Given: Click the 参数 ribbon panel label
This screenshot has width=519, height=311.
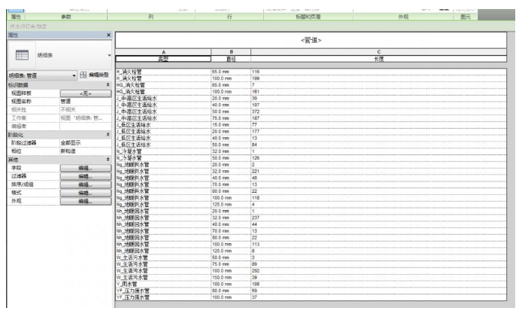Looking at the screenshot, I should [x=66, y=17].
